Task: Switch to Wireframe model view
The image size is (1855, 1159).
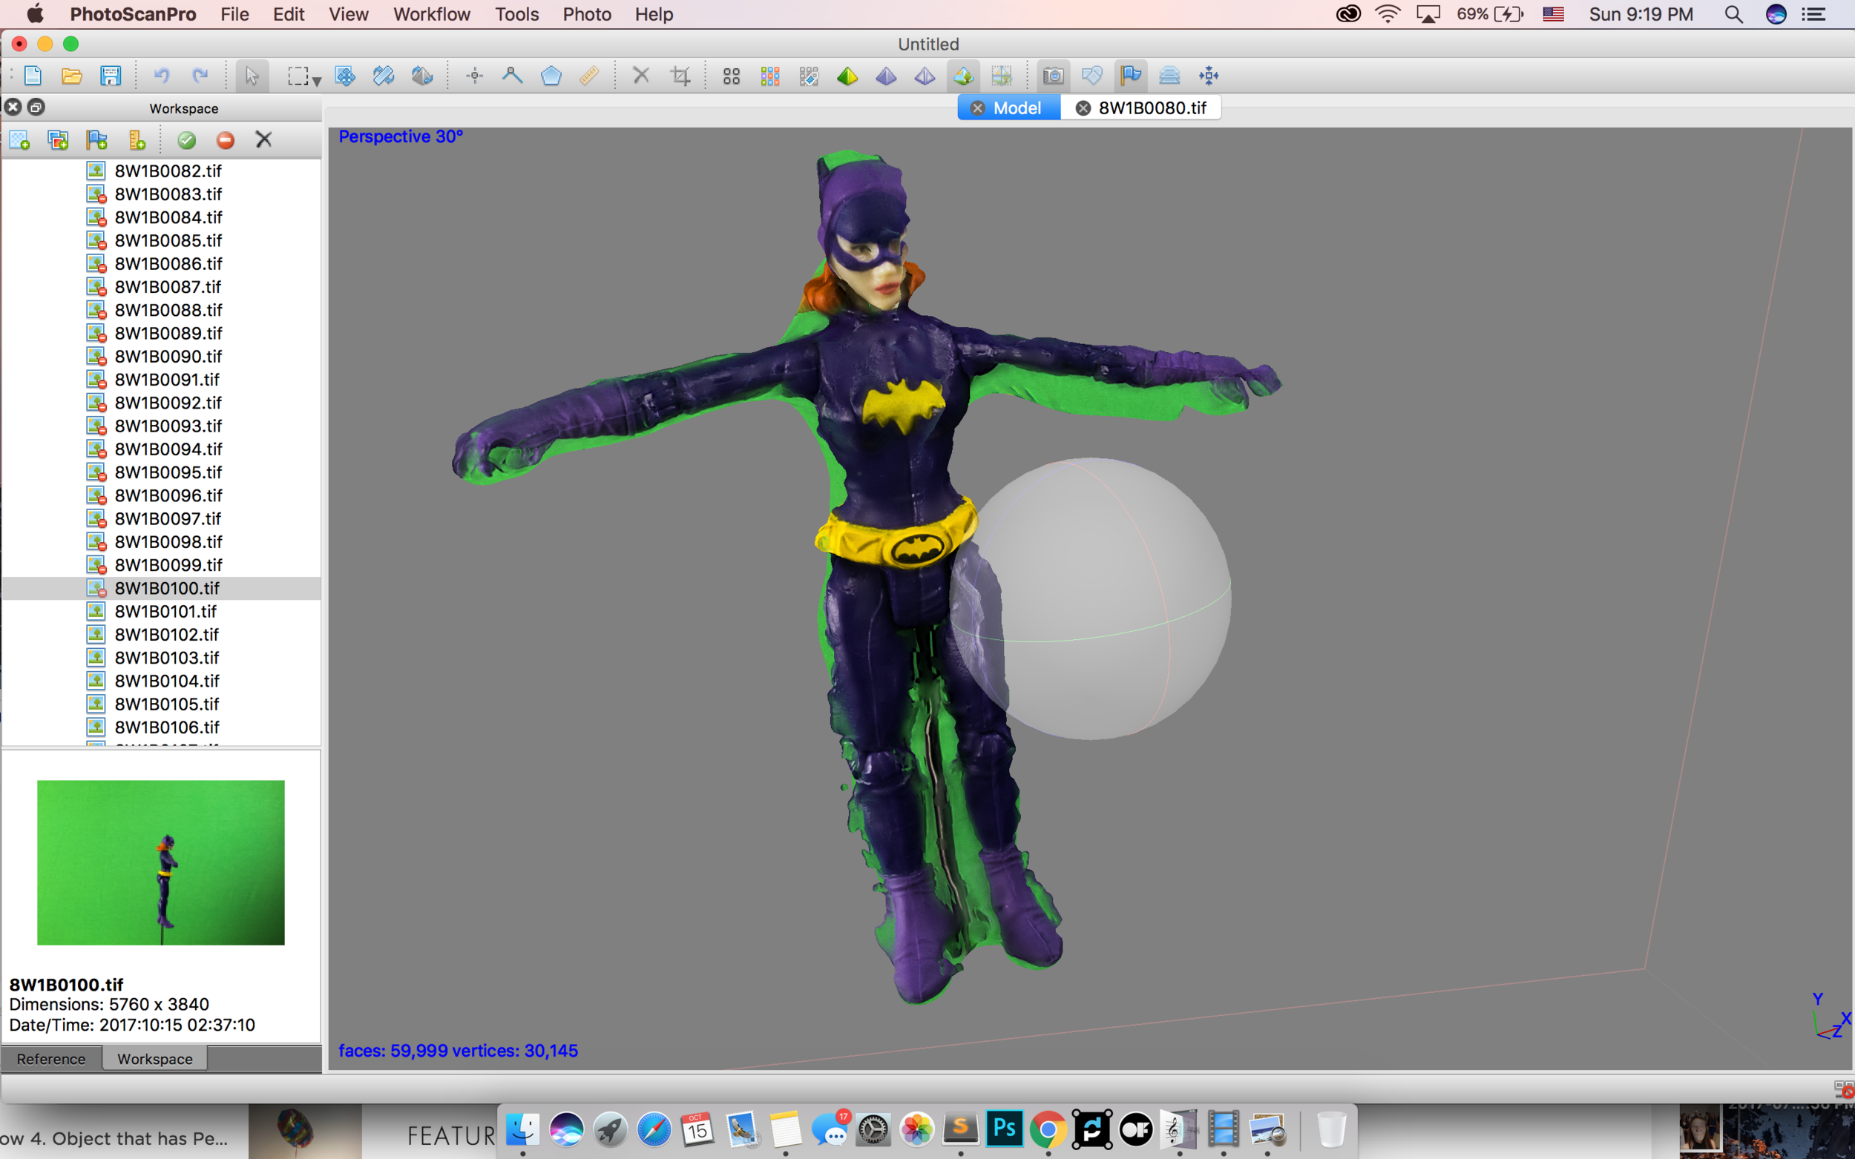Action: coord(925,75)
